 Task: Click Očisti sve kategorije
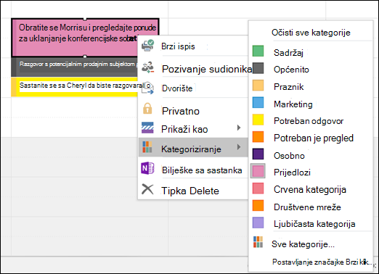(311, 33)
